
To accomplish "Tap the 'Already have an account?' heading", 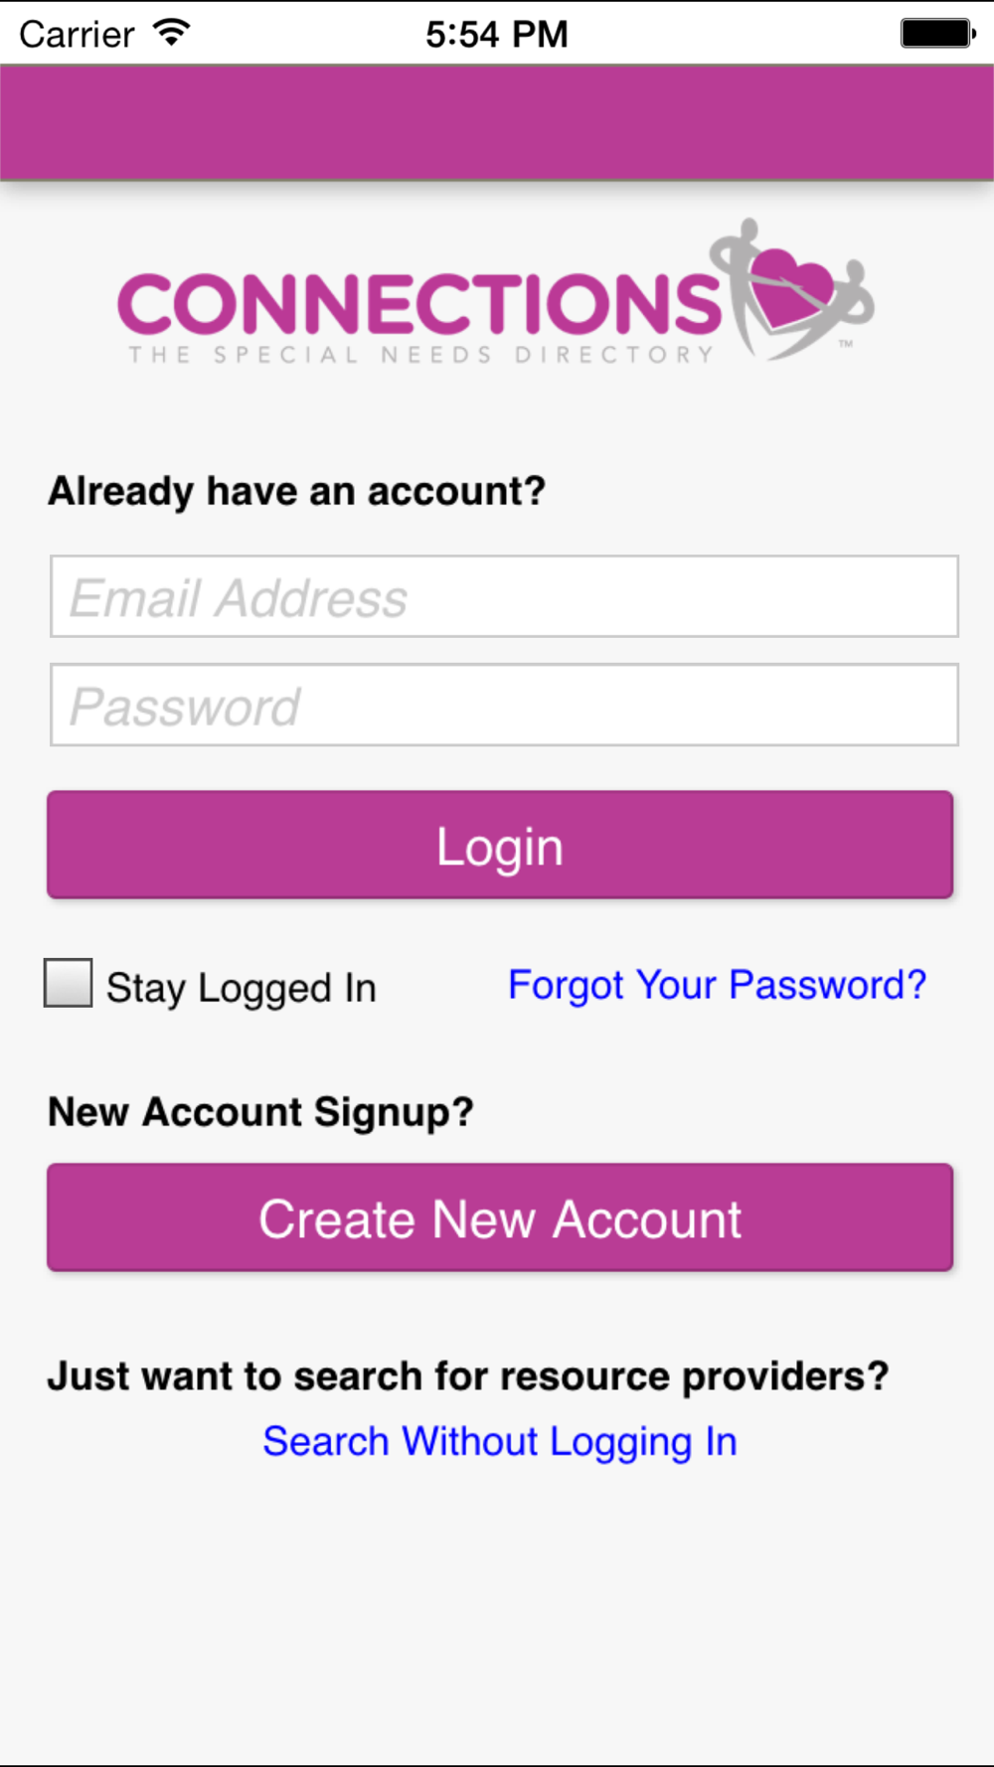I will [x=297, y=491].
